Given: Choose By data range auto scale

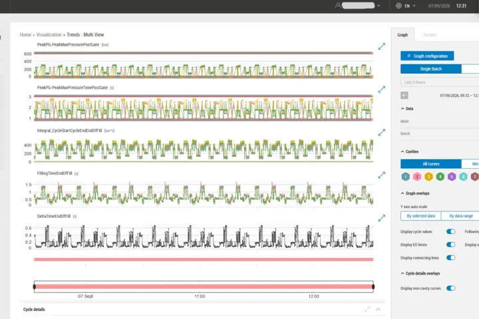Looking at the screenshot, I should 460,216.
